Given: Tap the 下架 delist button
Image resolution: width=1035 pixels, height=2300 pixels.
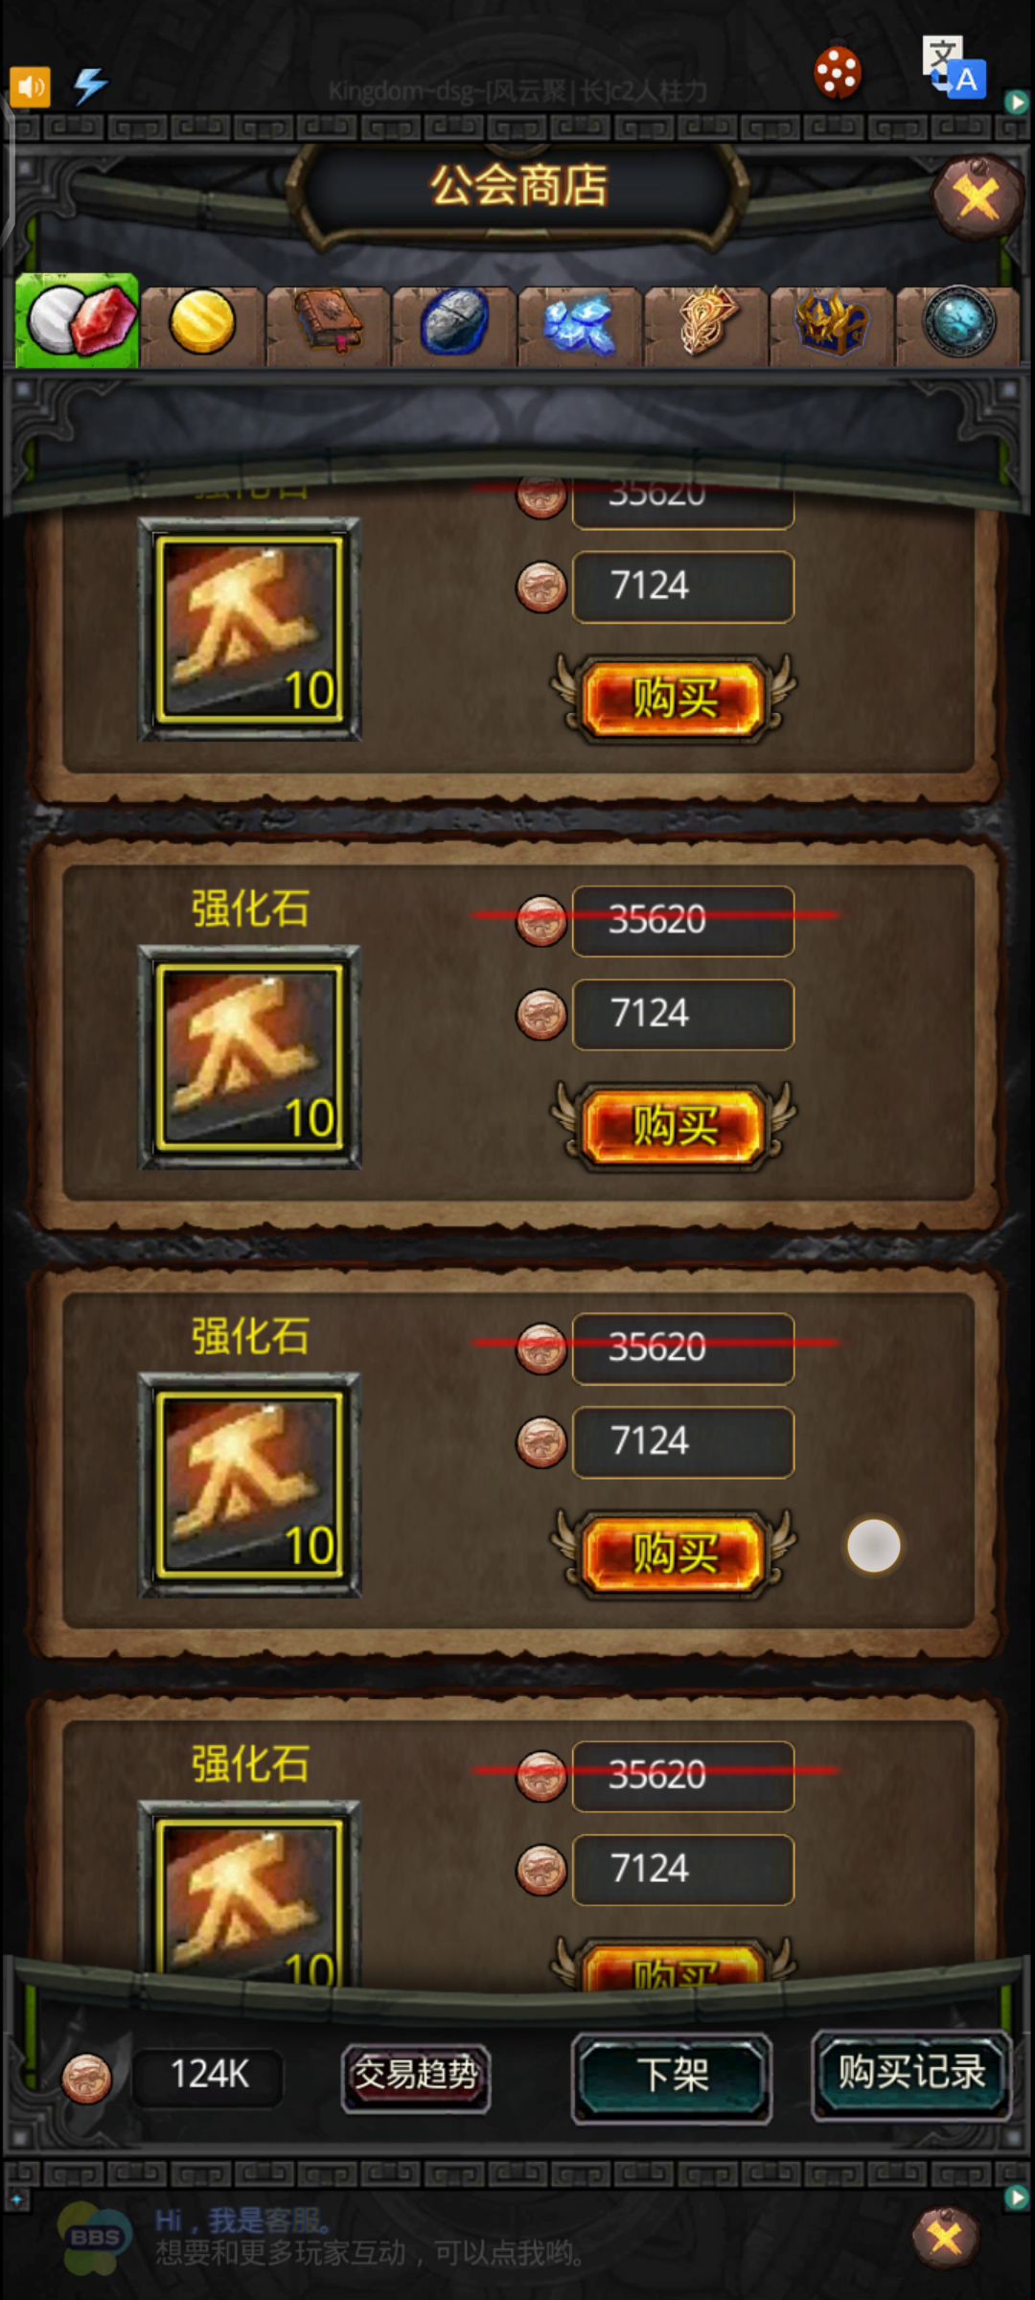Looking at the screenshot, I should 672,2075.
